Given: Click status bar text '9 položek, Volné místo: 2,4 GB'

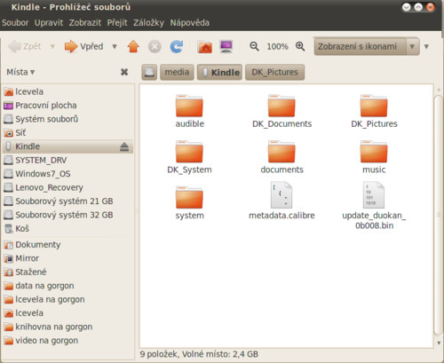Looking at the screenshot, I should click(x=199, y=354).
